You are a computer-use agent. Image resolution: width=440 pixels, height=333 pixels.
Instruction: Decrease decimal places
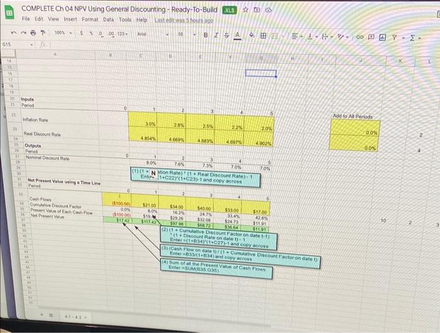click(x=101, y=34)
